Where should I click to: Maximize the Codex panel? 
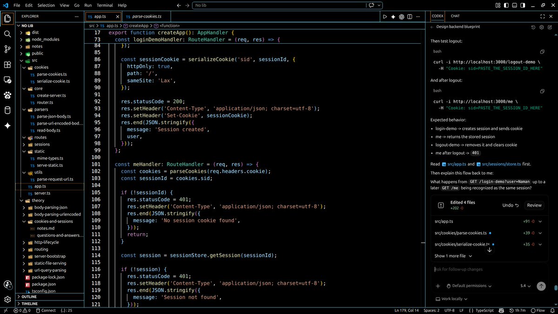(542, 16)
